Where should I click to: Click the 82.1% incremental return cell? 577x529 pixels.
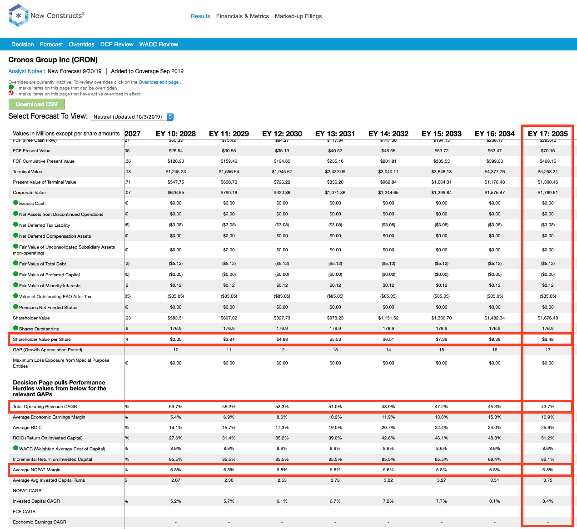[x=548, y=459]
